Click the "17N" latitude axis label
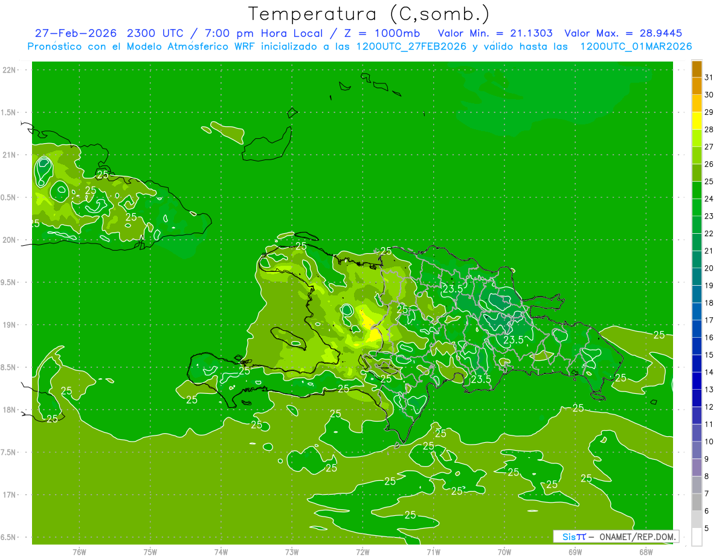 10,495
